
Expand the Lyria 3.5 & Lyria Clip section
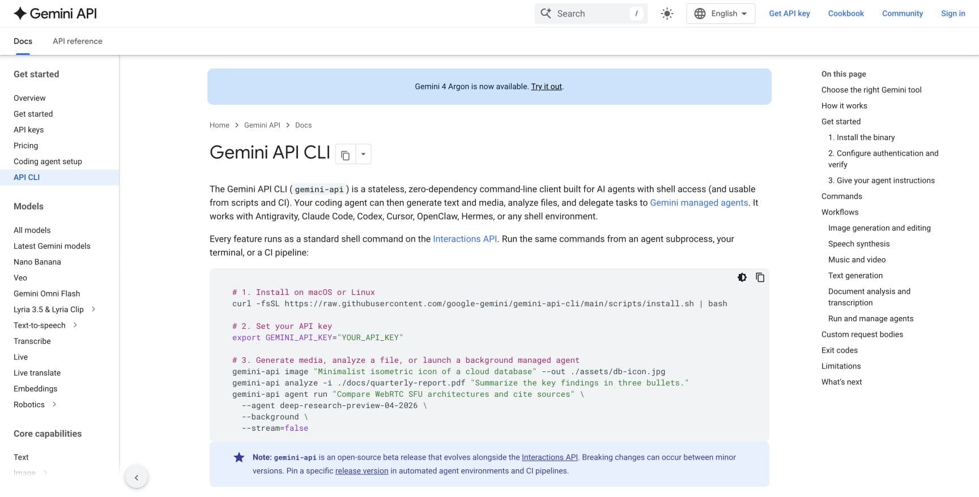pos(93,309)
